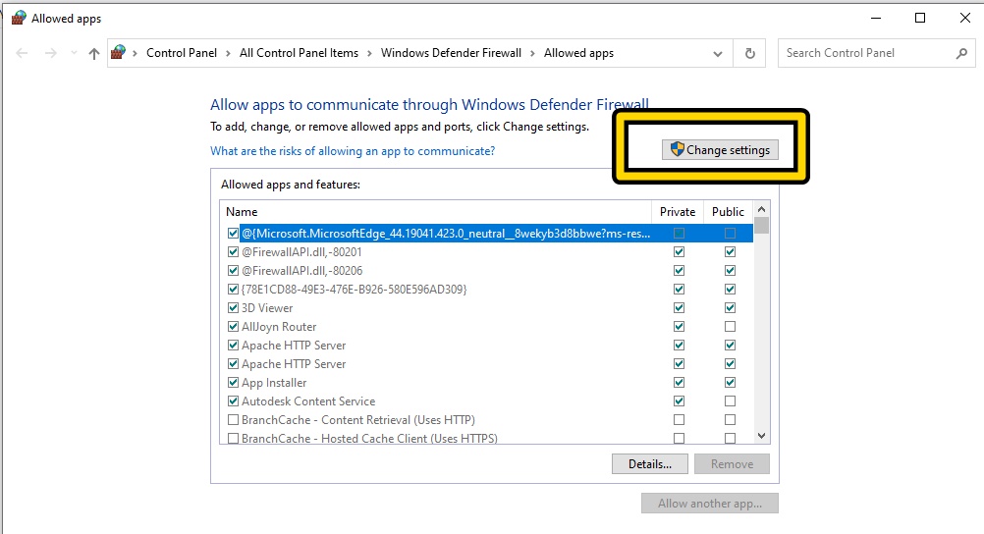The image size is (984, 534).
Task: Expand chevron after Control Panel breadcrumb
Action: (228, 53)
